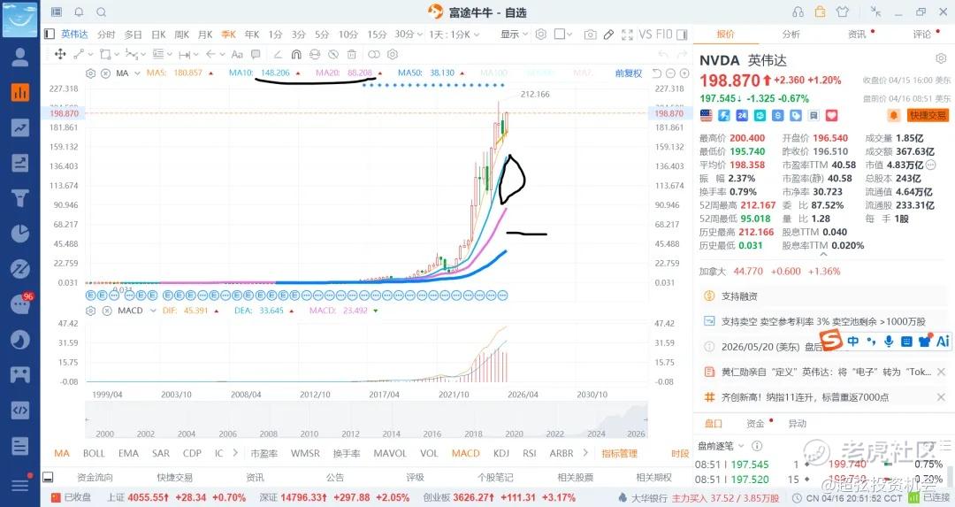The image size is (955, 507).
Task: Toggle the hide-drawings eye icon
Action: pos(333,54)
